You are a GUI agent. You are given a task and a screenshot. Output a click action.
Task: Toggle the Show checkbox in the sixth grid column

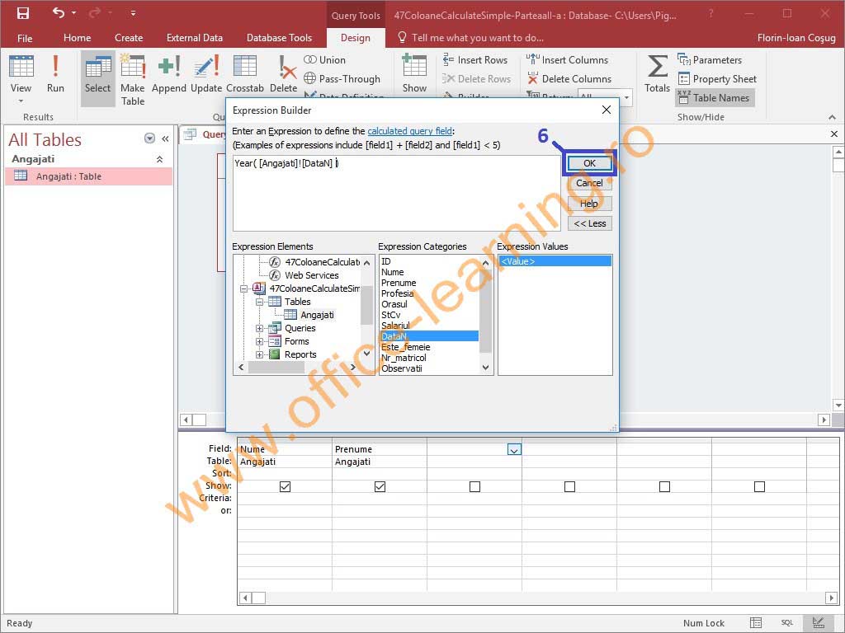(759, 486)
